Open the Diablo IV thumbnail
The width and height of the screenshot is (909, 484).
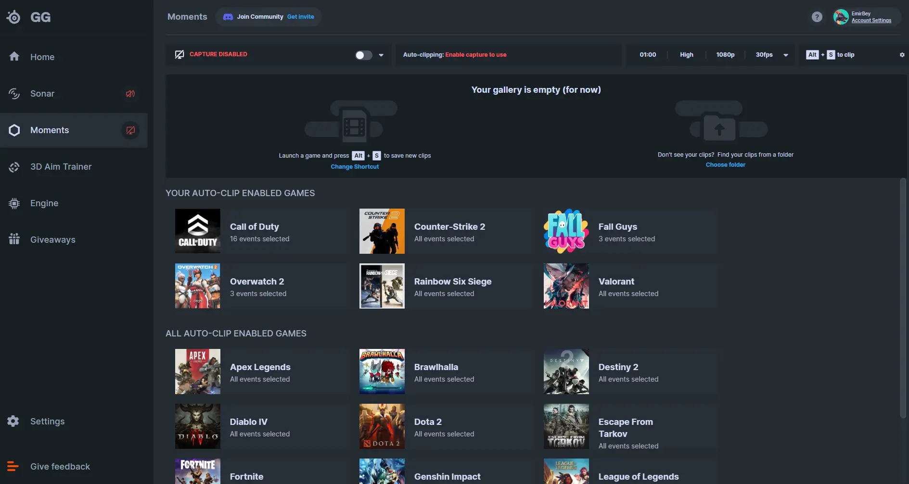coord(198,426)
